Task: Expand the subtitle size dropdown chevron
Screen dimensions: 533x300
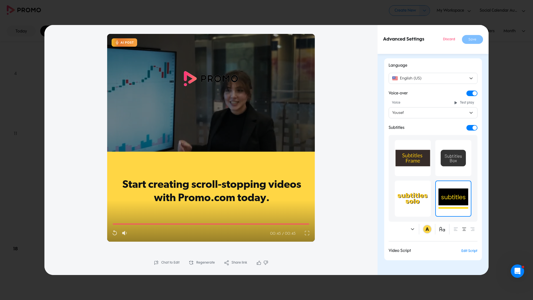Action: (x=413, y=229)
